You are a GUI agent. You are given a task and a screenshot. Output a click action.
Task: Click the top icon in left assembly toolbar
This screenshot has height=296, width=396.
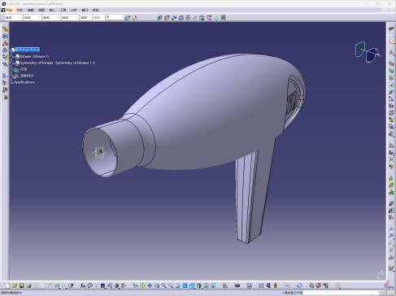(5, 29)
